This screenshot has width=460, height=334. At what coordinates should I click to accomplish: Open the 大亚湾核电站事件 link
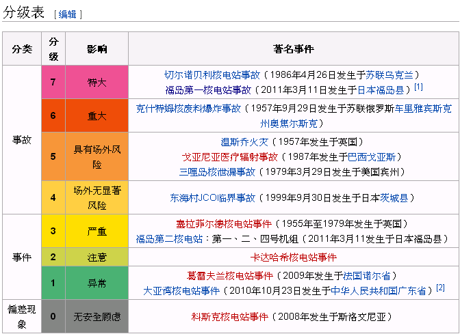point(181,291)
